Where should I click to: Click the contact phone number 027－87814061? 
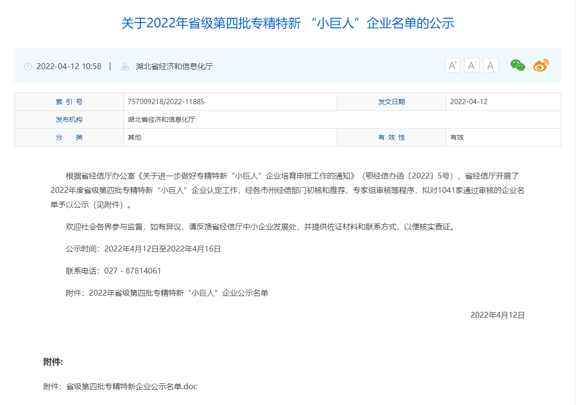click(133, 271)
